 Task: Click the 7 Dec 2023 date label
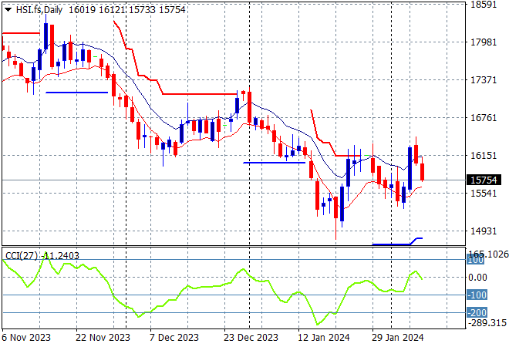coord(176,337)
